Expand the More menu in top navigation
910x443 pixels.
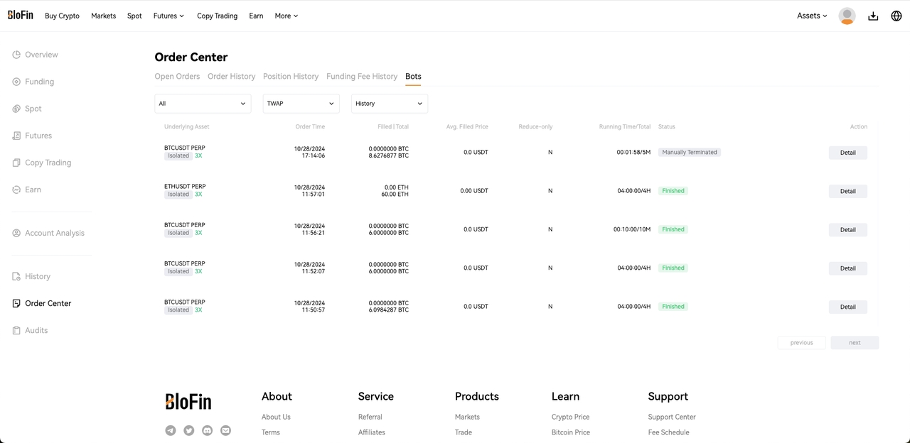point(287,16)
